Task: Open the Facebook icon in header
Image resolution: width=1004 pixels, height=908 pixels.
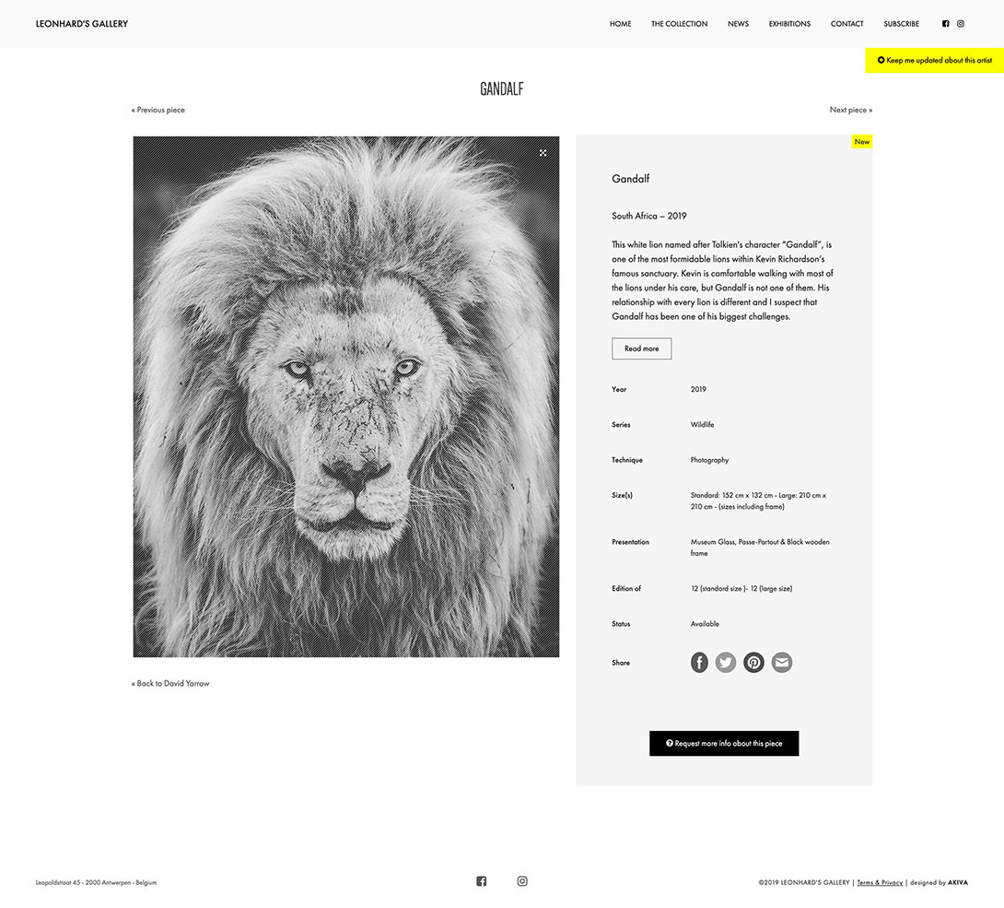Action: click(945, 24)
